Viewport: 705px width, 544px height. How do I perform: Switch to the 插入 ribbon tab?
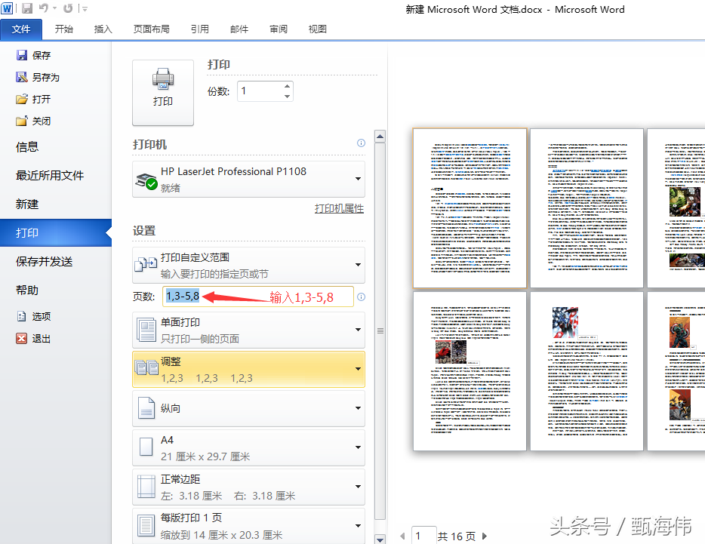[103, 29]
